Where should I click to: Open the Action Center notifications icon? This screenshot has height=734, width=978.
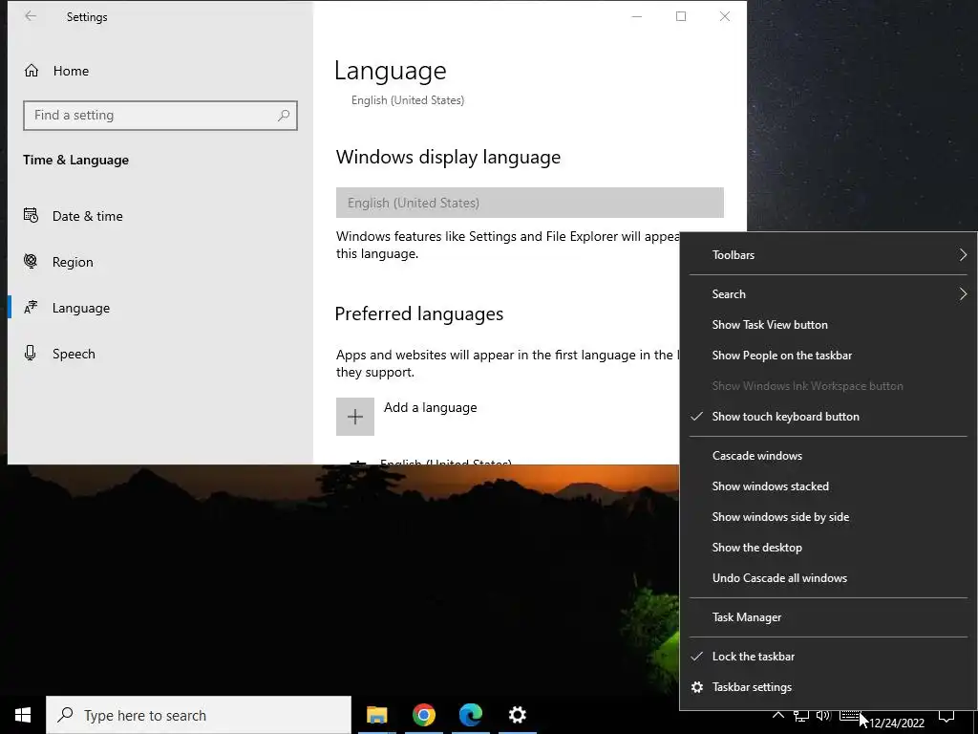click(946, 715)
